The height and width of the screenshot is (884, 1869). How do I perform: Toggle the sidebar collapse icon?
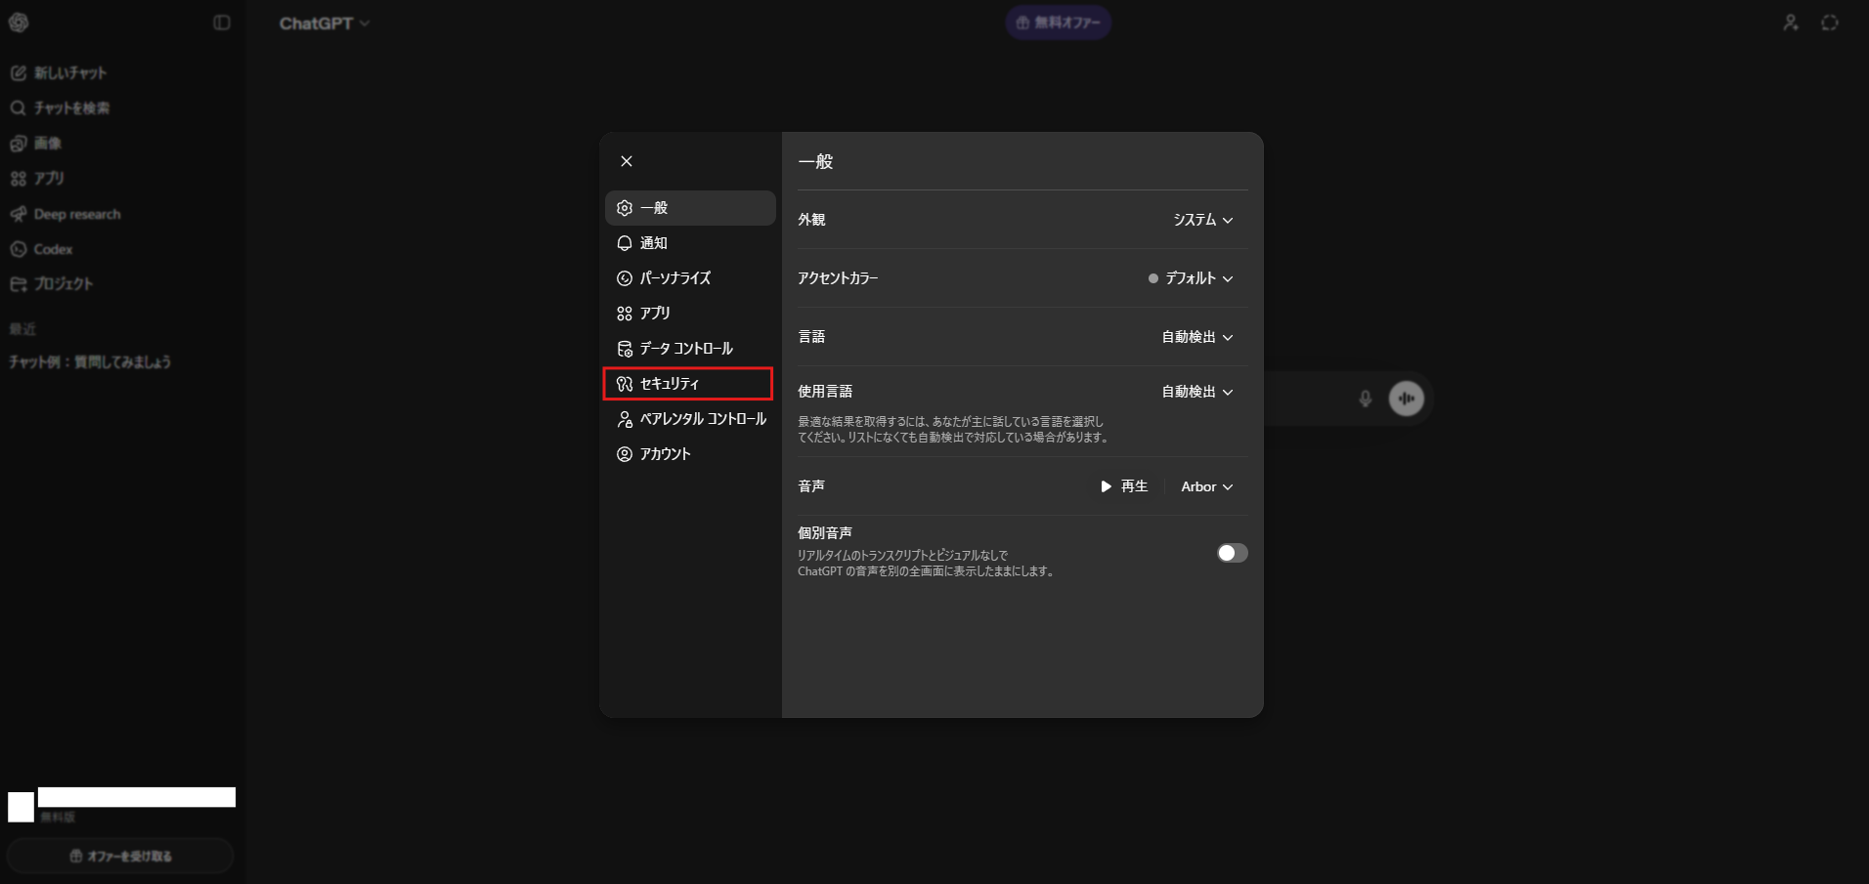click(x=222, y=22)
